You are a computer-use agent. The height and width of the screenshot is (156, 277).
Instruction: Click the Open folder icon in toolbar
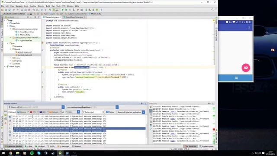pos(2,10)
